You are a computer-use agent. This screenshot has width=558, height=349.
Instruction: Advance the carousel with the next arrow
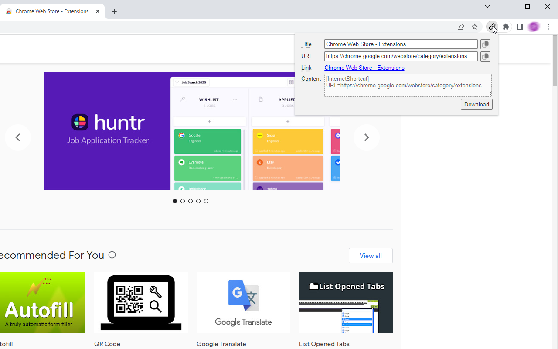pyautogui.click(x=366, y=137)
